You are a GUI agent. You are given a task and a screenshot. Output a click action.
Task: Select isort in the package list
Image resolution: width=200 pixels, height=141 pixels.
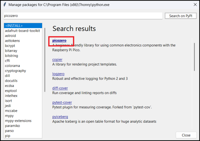[23, 101]
